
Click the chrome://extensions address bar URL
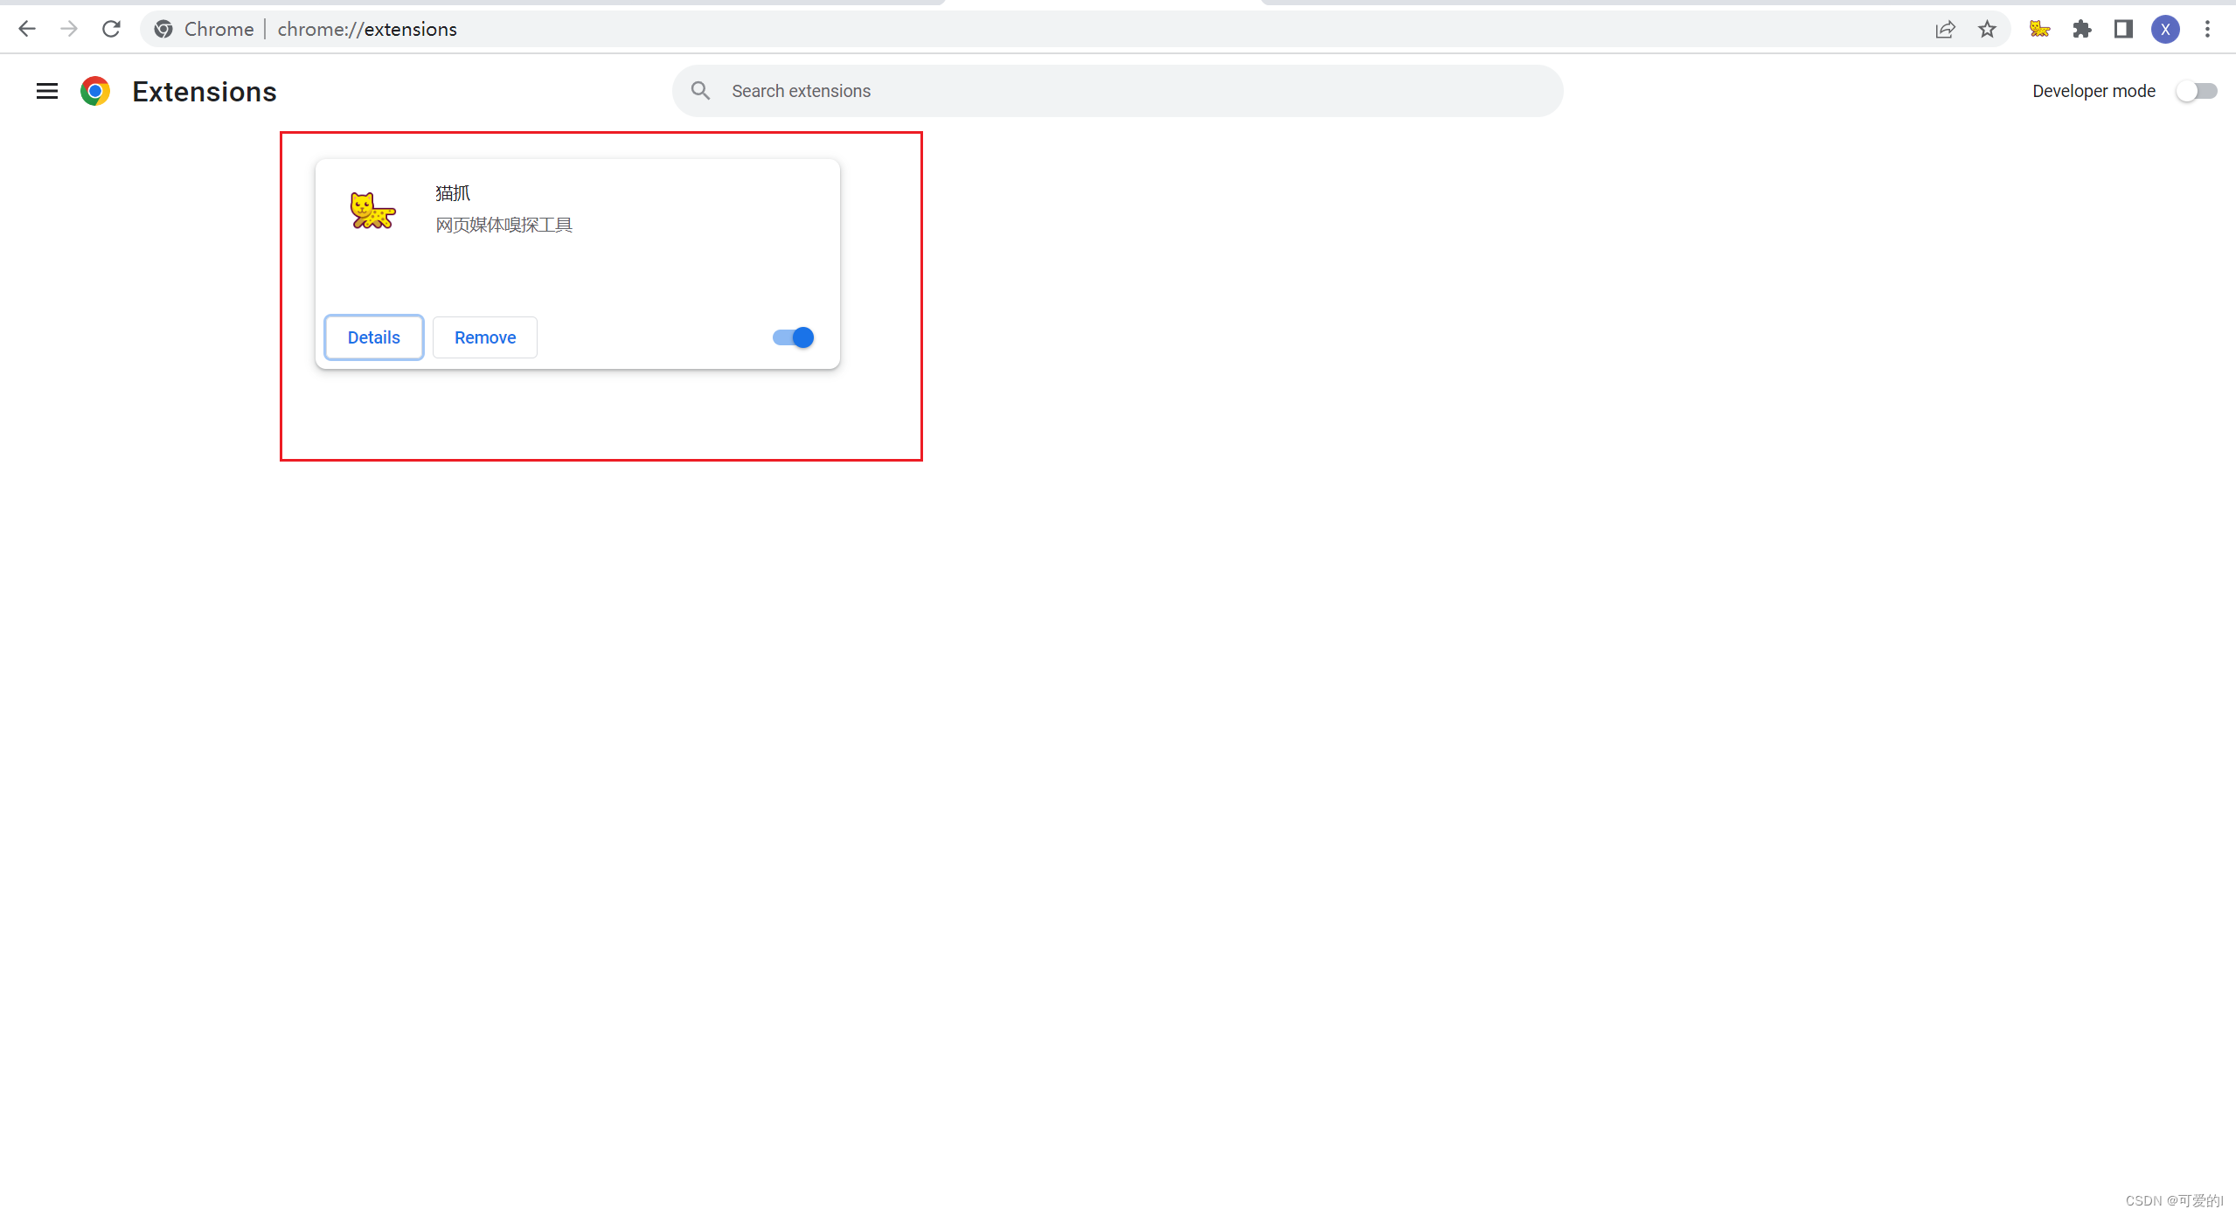pyautogui.click(x=367, y=30)
